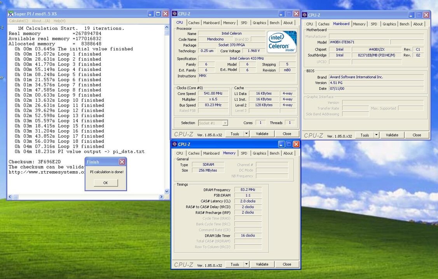Switch to Caches tab in the CPU-Z Memory window
The height and width of the screenshot is (279, 438).
coord(194,153)
